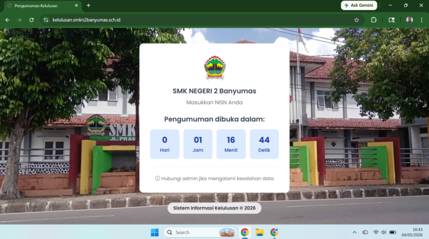
Task: Open File Explorer from the taskbar
Action: pos(260,233)
